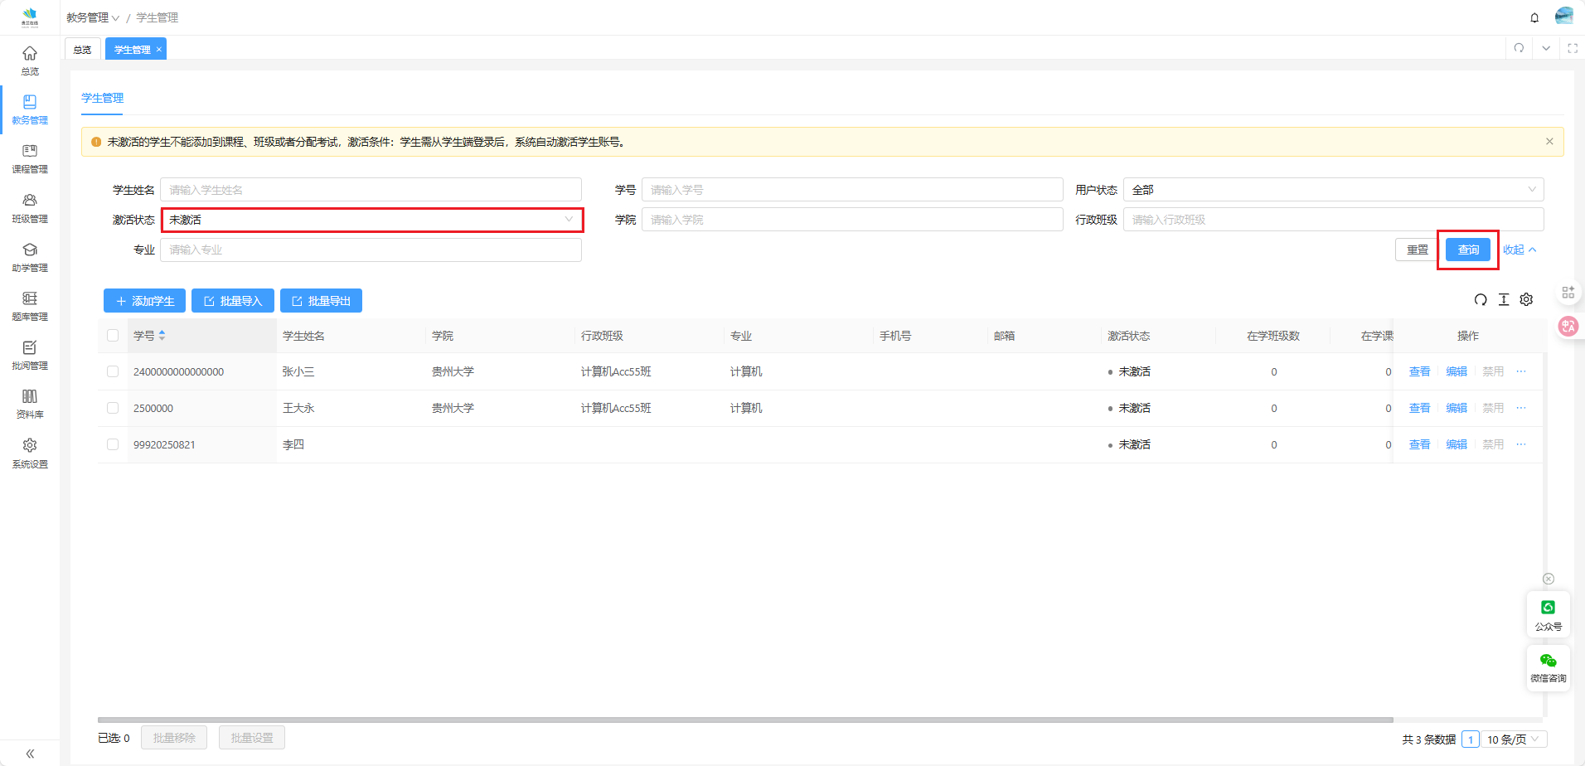The height and width of the screenshot is (766, 1585).
Task: Open the 用户状态 dropdown
Action: tap(1333, 190)
